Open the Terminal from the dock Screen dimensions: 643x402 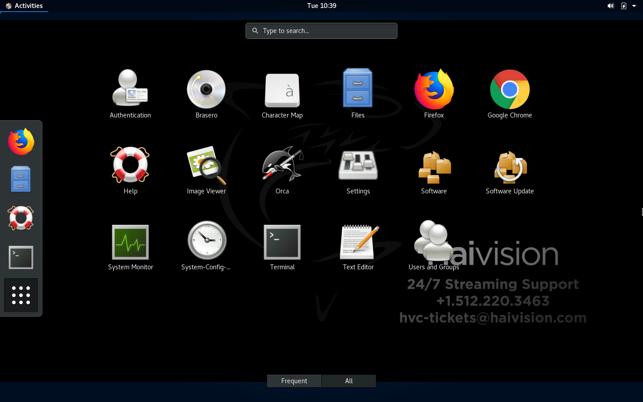pyautogui.click(x=21, y=257)
